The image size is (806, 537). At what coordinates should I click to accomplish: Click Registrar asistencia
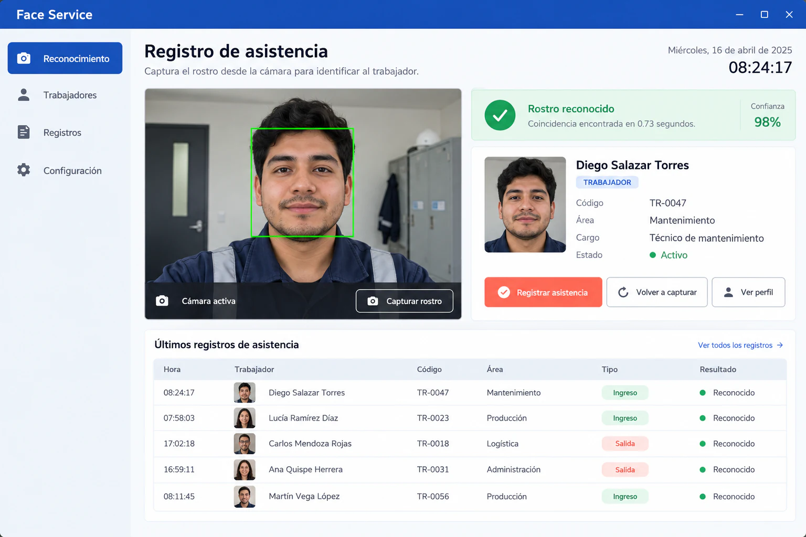point(543,292)
